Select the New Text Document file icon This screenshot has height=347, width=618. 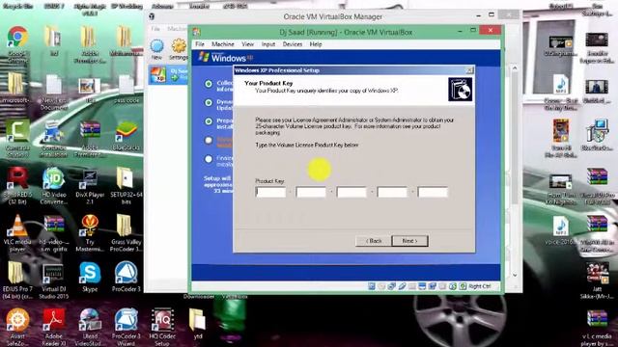(54, 92)
